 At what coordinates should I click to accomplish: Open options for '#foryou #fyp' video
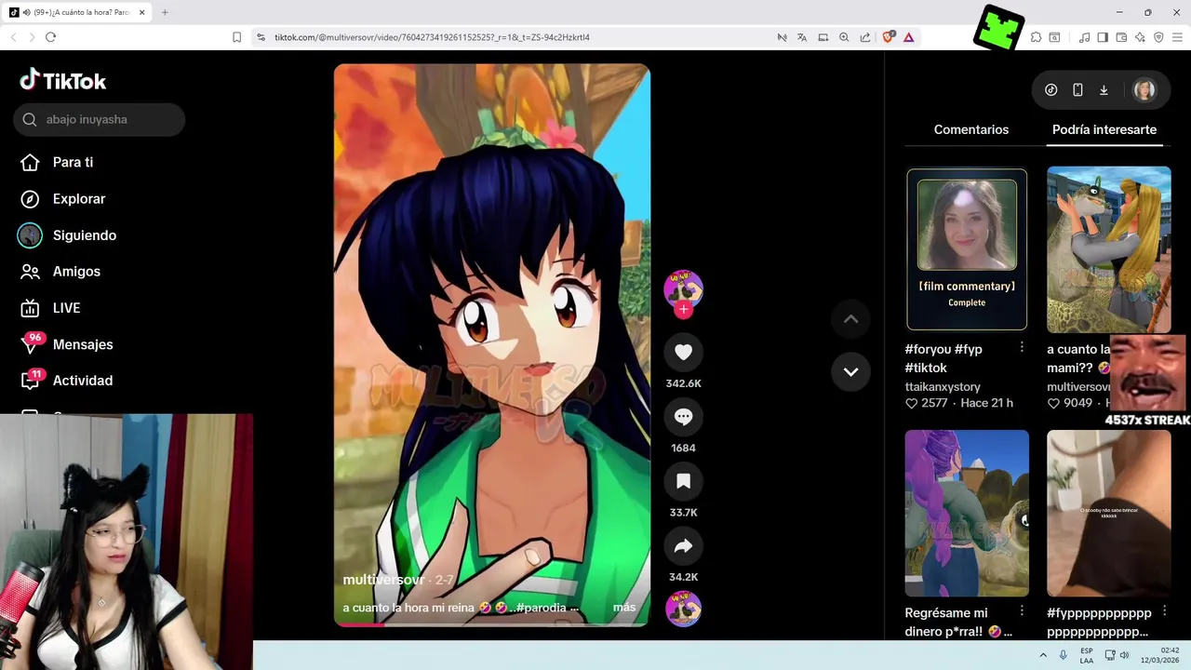(1022, 347)
